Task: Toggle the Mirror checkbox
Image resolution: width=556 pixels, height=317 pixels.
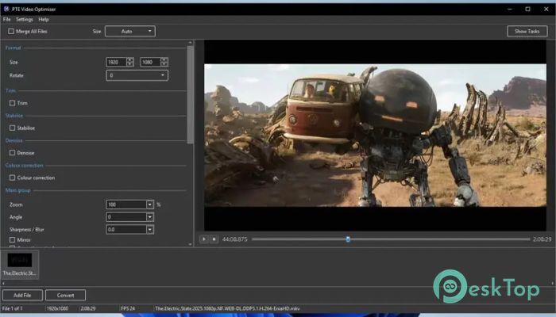Action: click(13, 240)
